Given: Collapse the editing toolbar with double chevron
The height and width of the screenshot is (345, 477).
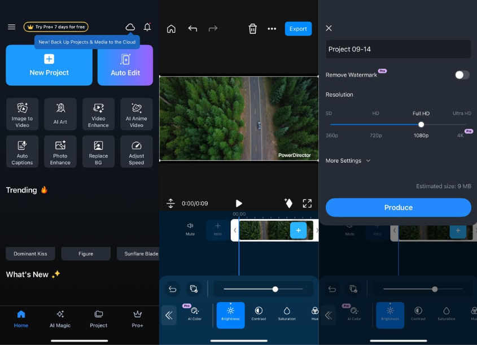Looking at the screenshot, I should [x=169, y=315].
